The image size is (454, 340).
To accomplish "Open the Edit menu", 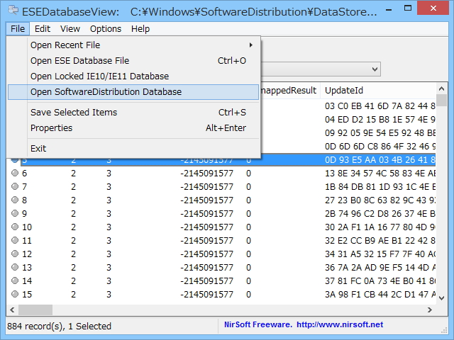I will [43, 29].
